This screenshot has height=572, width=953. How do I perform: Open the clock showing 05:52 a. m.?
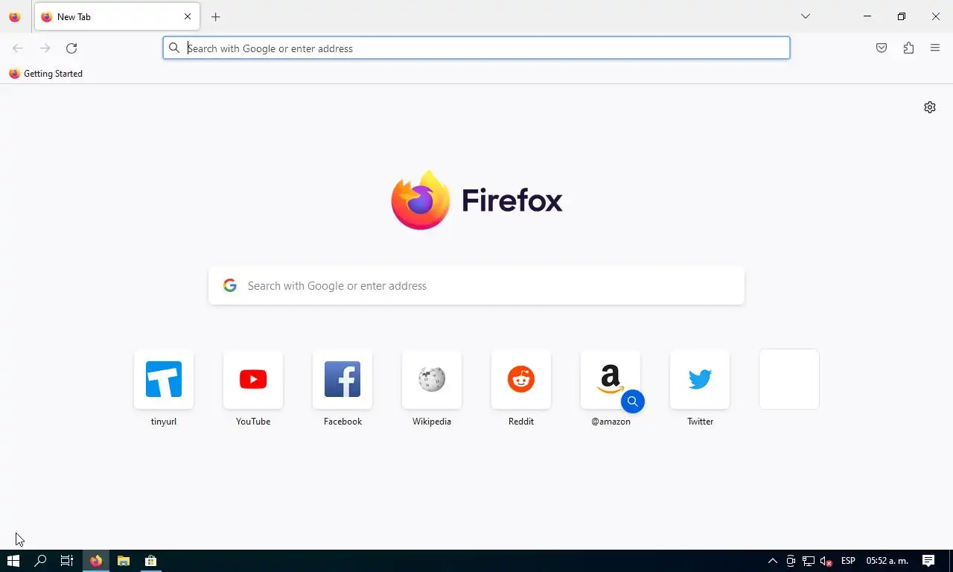click(887, 561)
